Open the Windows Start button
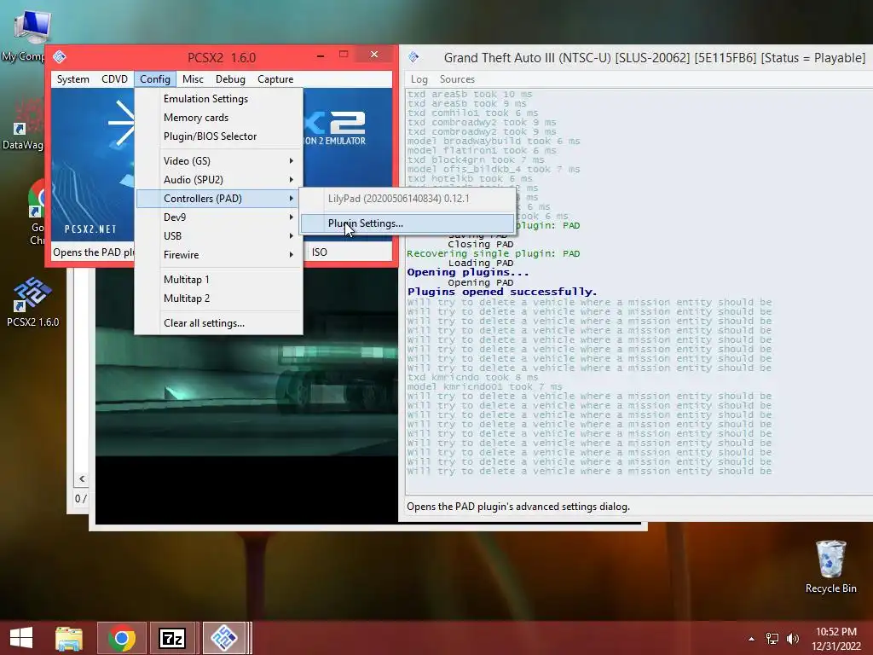This screenshot has width=873, height=655. coord(21,638)
